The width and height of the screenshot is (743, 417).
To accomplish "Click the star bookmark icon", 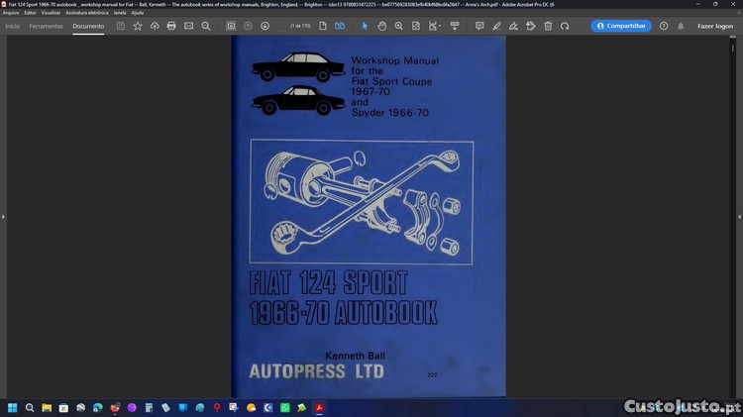I will pos(138,26).
